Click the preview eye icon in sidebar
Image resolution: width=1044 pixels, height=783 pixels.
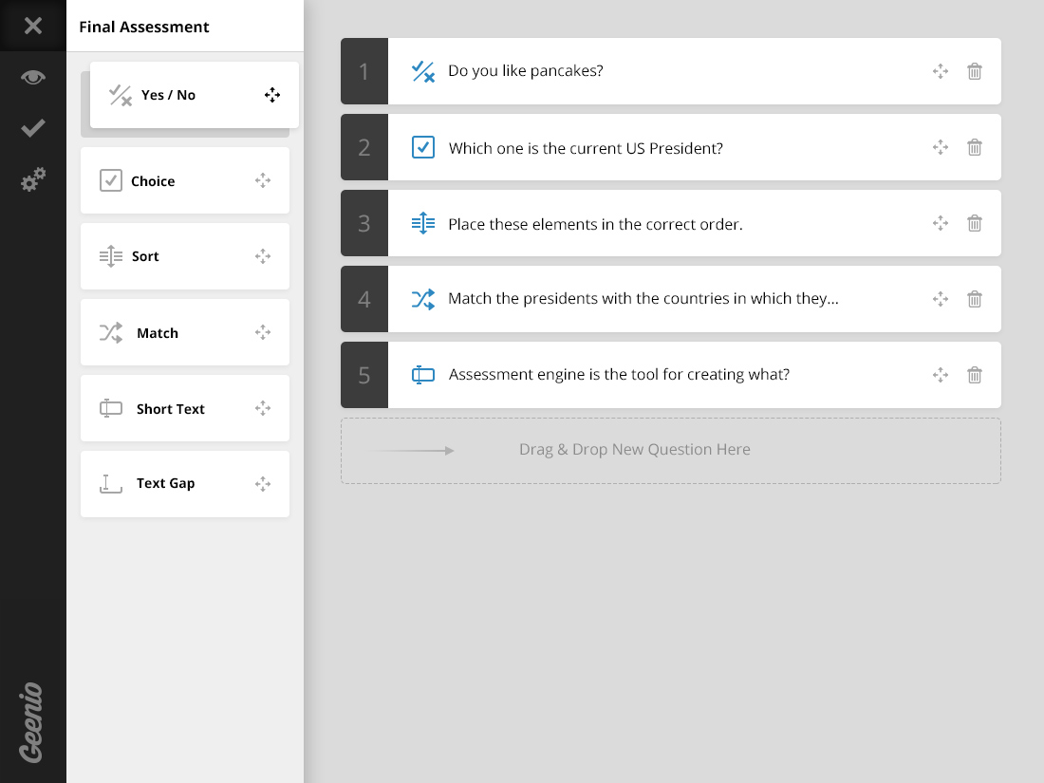pyautogui.click(x=33, y=77)
